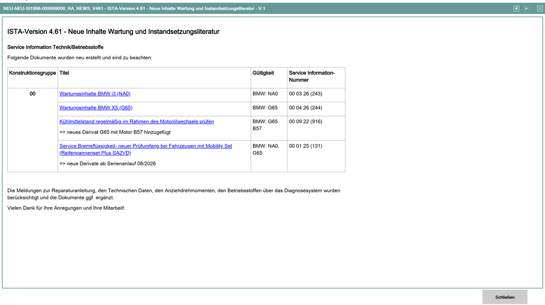Image resolution: width=545 pixels, height=305 pixels.
Task: Select the Konstruktionsgruppe column header
Action: (33, 73)
